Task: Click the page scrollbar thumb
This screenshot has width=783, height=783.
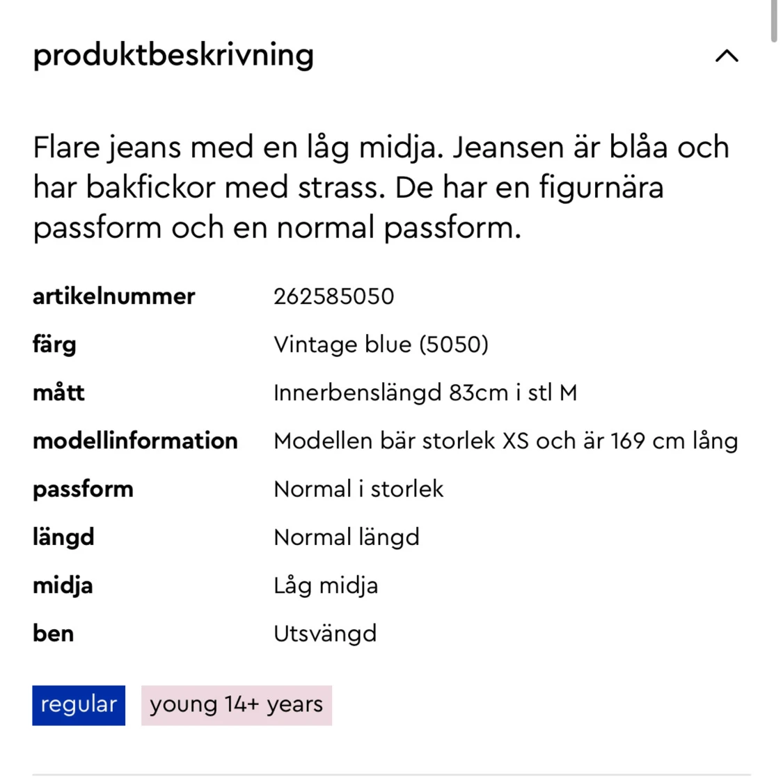Action: click(x=774, y=20)
